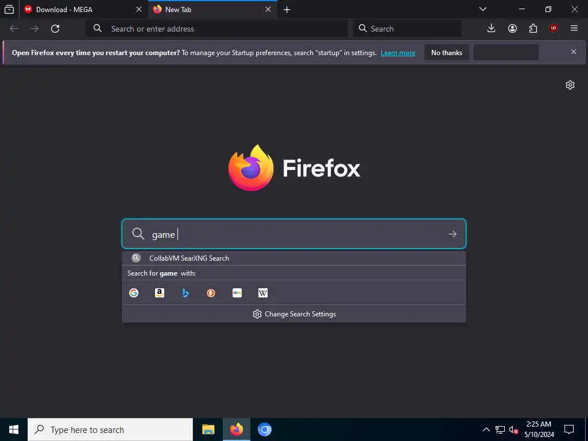Open the application hamburger menu
Image resolution: width=588 pixels, height=441 pixels.
[x=574, y=28]
